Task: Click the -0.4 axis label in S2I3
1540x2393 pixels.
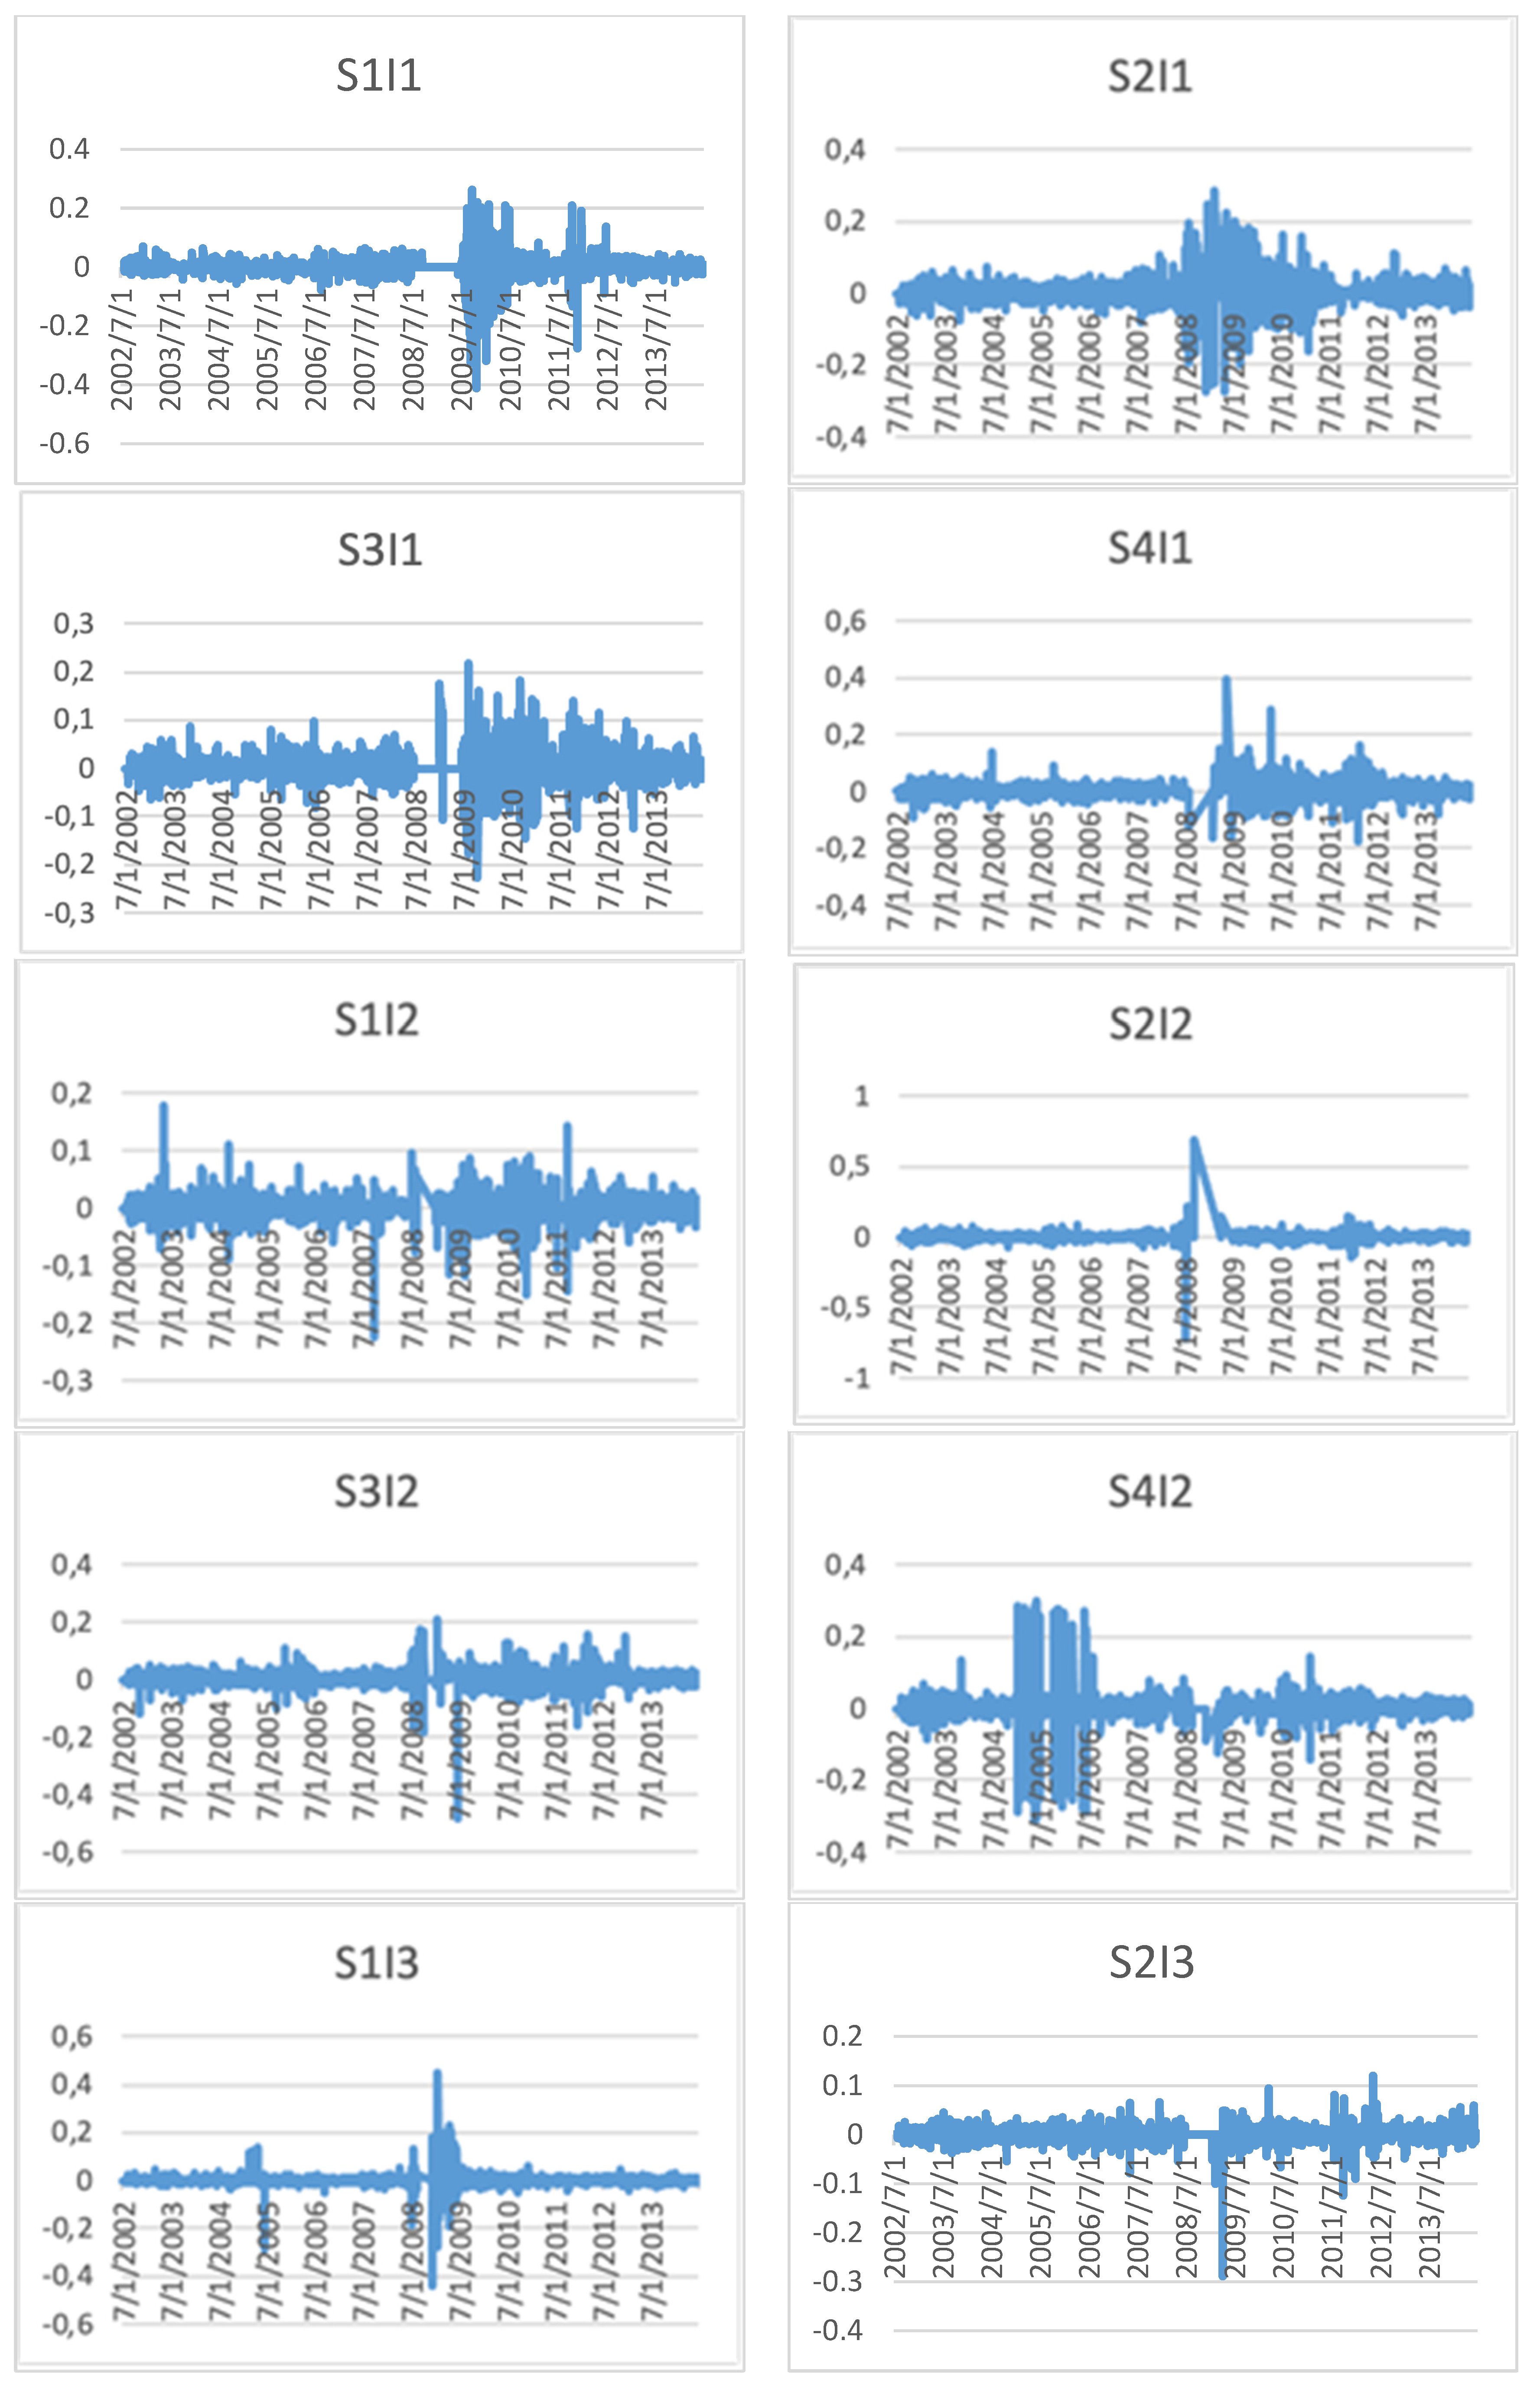Action: pyautogui.click(x=837, y=2330)
